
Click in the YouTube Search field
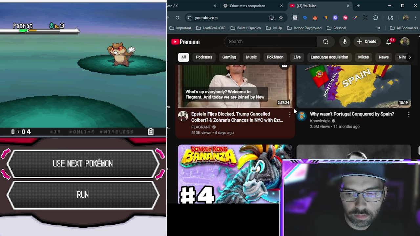click(x=271, y=42)
